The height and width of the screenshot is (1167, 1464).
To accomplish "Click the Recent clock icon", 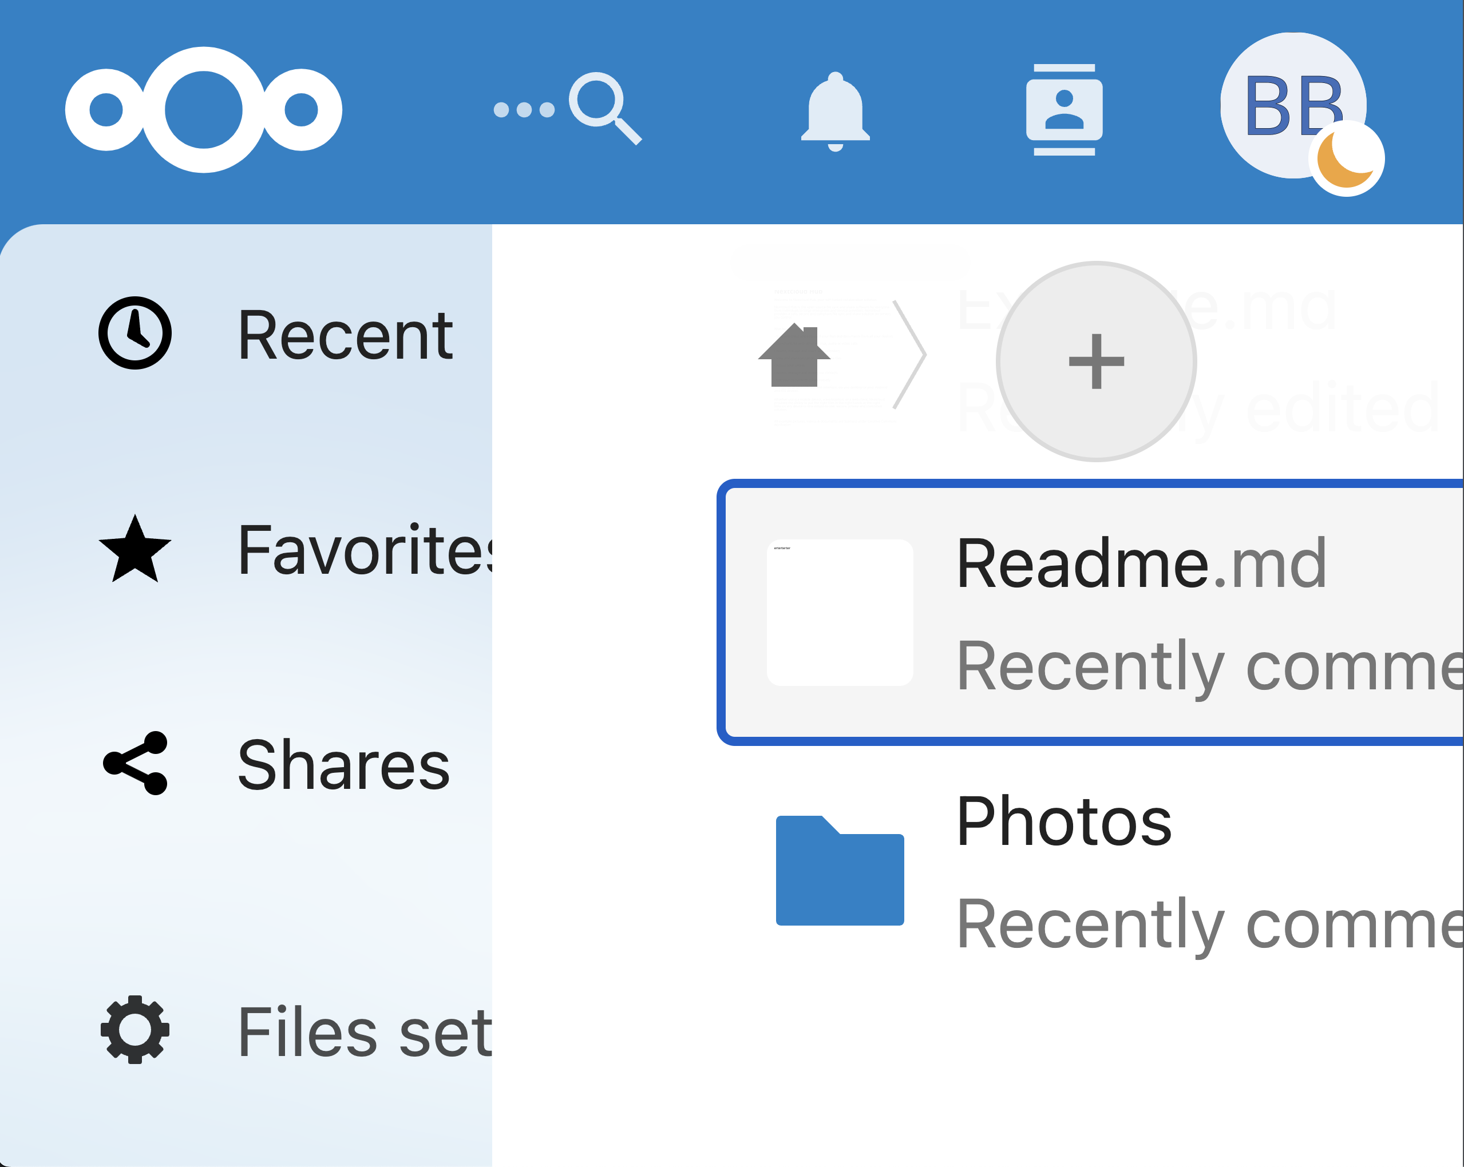I will [135, 333].
